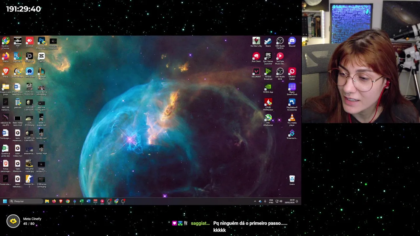
Task: Open CPUID HWMonitor shortcut
Action: coord(268,105)
